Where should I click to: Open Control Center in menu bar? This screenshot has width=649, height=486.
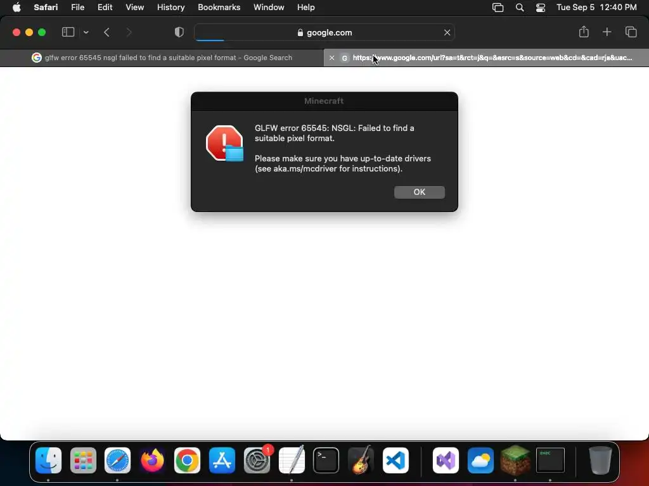click(x=541, y=8)
